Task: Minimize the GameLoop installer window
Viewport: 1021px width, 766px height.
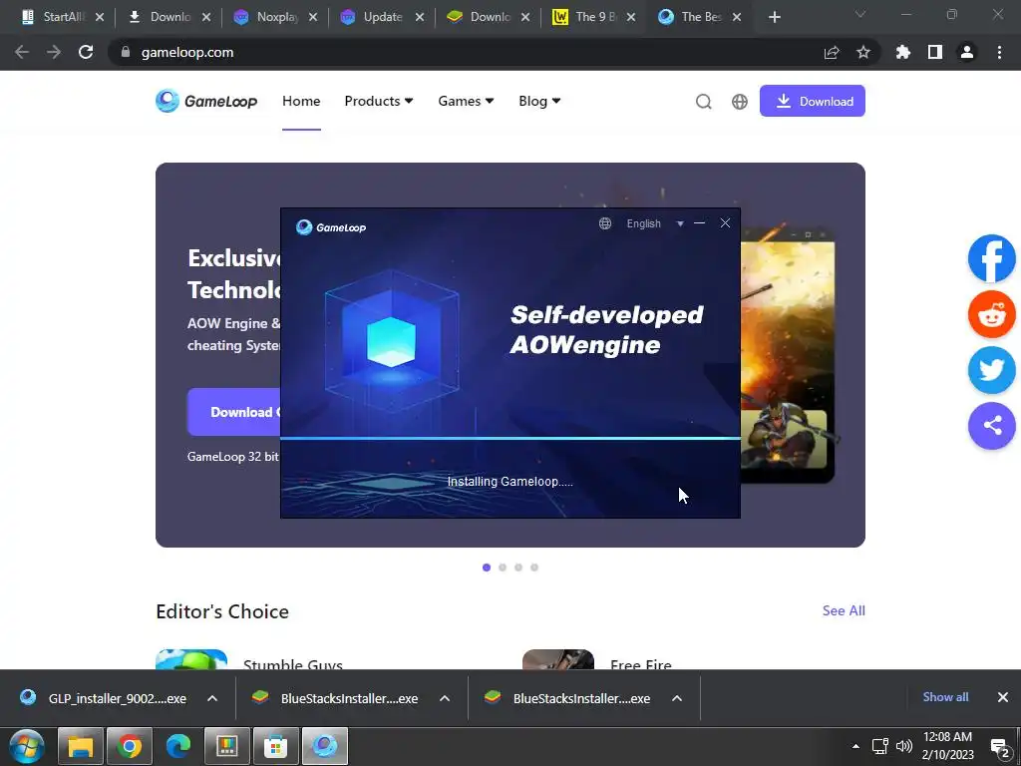Action: [699, 223]
